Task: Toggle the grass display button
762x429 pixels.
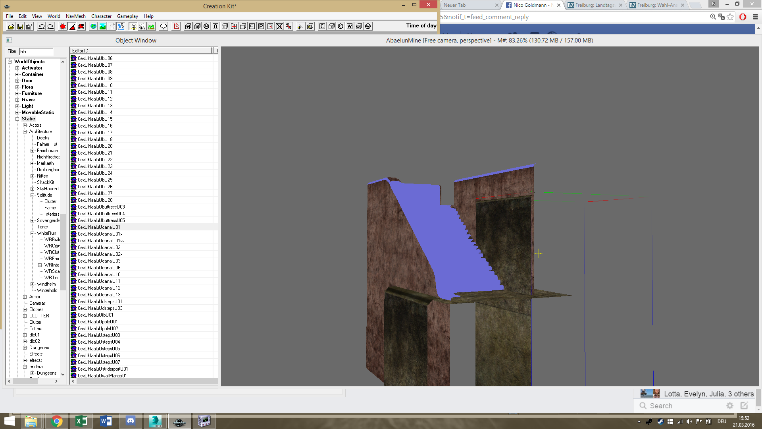Action: tap(151, 27)
